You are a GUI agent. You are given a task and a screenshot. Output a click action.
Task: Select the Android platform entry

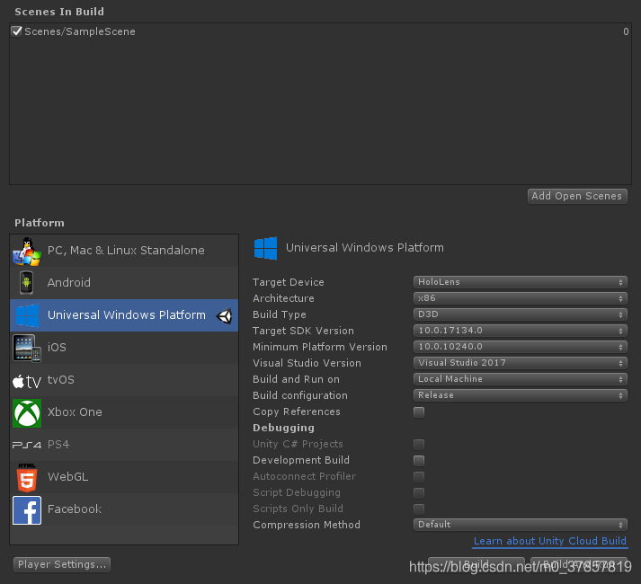[124, 283]
